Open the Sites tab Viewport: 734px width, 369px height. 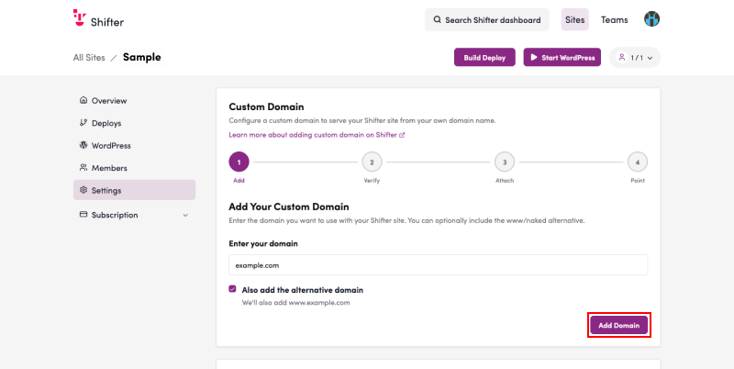pyautogui.click(x=575, y=19)
